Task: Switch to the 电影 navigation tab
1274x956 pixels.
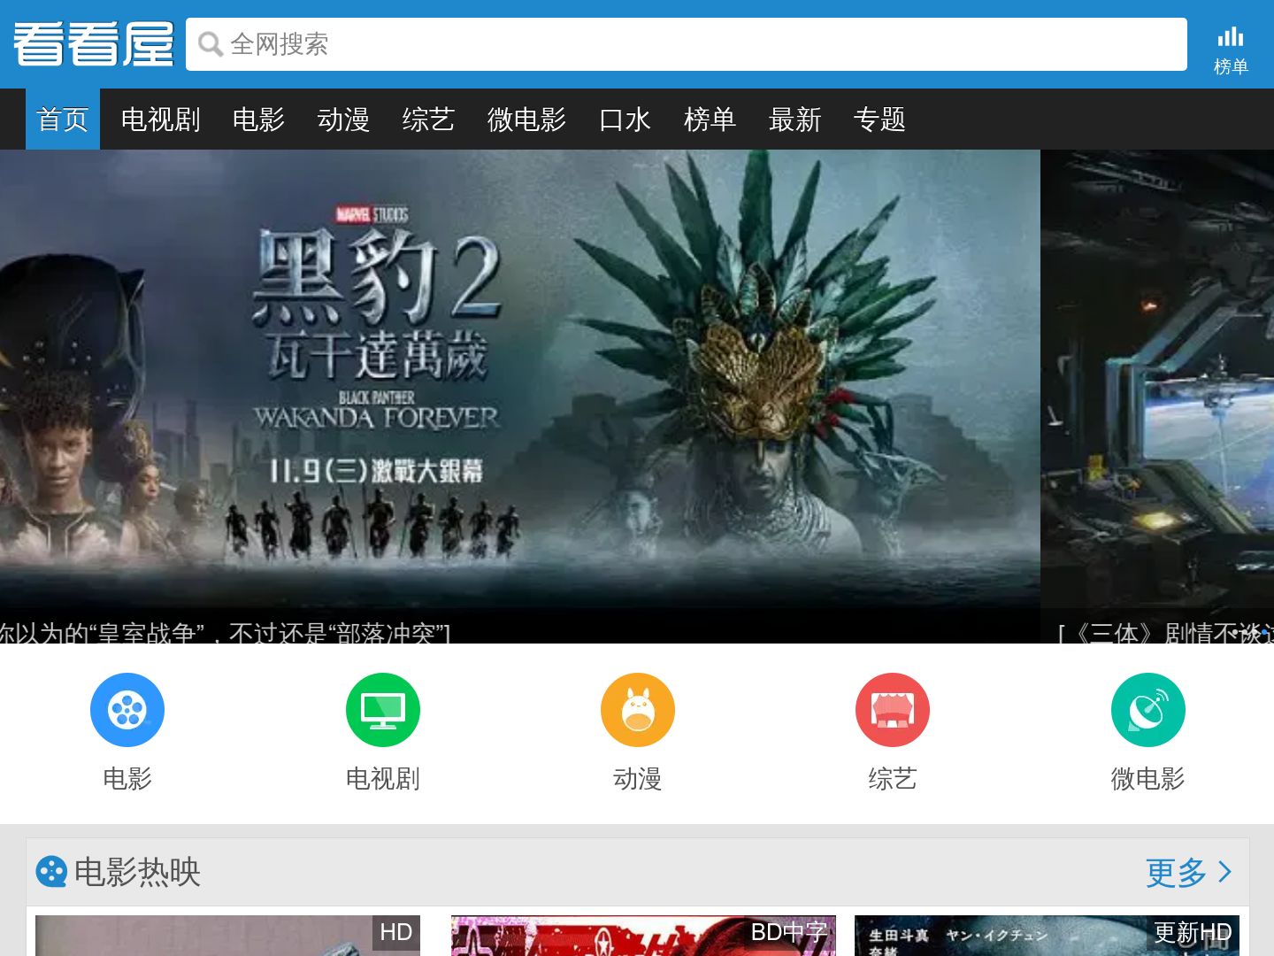Action: click(258, 119)
